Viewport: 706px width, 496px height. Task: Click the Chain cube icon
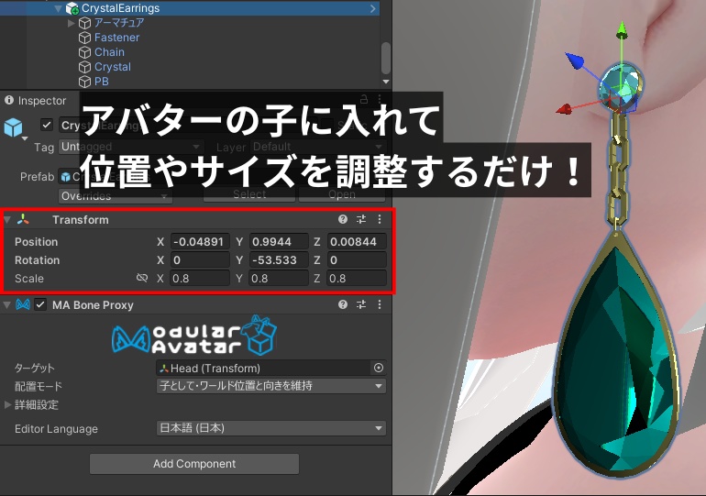[x=84, y=52]
